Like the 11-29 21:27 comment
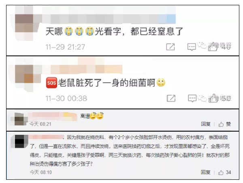This screenshot has height=183, width=243. [x=213, y=47]
